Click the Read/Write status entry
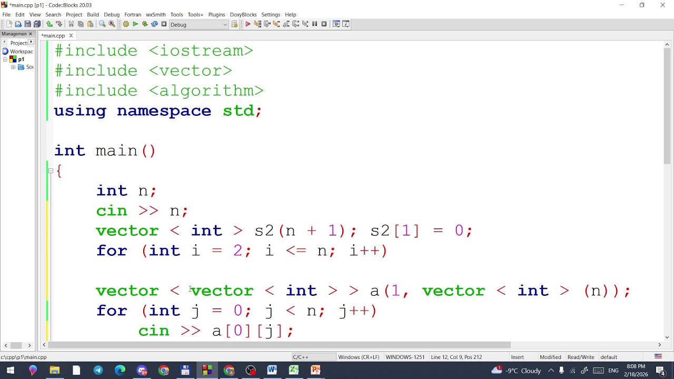This screenshot has height=379, width=674. coord(581,357)
